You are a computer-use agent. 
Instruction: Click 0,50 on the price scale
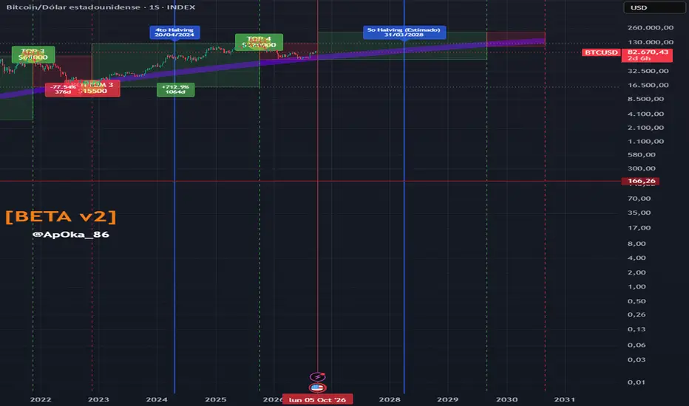click(x=637, y=301)
